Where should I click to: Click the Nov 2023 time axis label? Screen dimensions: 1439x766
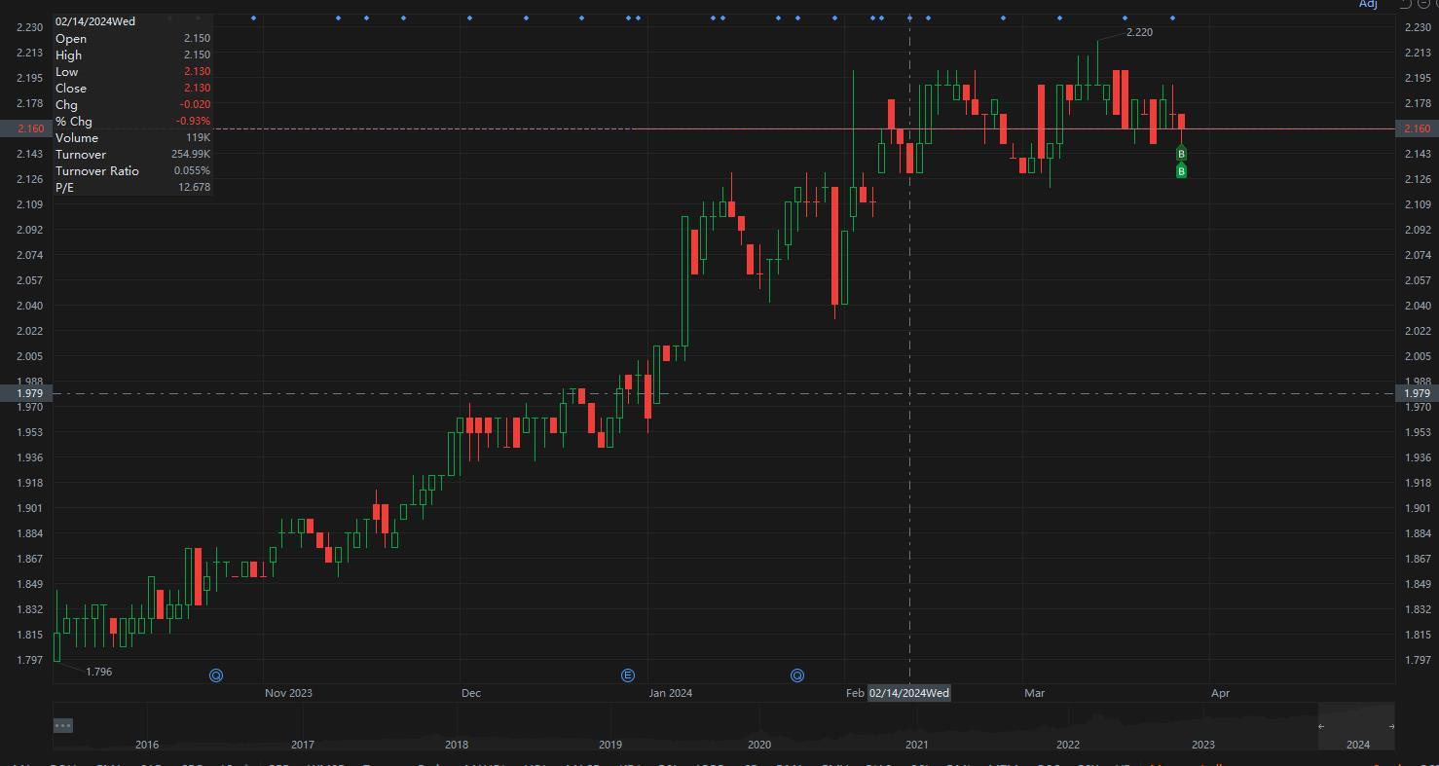pos(289,693)
